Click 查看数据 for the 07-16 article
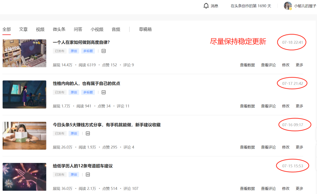This screenshot has height=194, width=317. point(247,147)
